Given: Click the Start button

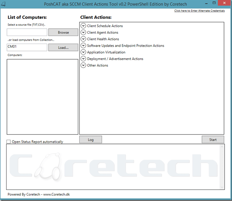Looking at the screenshot, I should pos(212,140).
